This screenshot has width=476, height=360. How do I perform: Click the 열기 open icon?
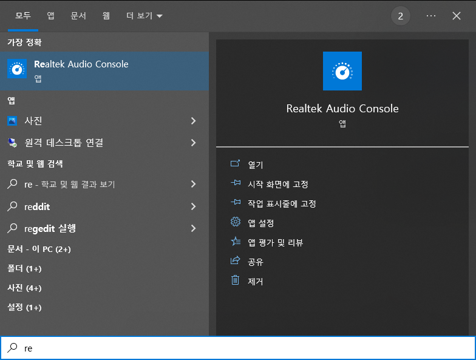pyautogui.click(x=236, y=164)
